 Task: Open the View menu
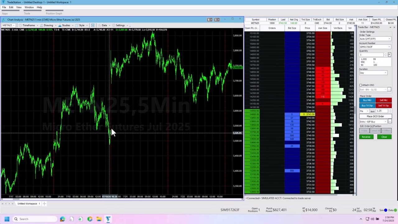pyautogui.click(x=19, y=7)
